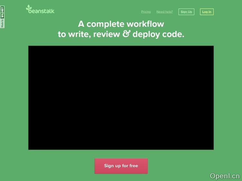This screenshot has height=181, width=242.
Task: Click the OpenI.cn watermark
Action: (225, 176)
